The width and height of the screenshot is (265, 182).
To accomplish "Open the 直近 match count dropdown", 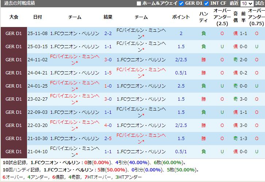I will (247, 3).
